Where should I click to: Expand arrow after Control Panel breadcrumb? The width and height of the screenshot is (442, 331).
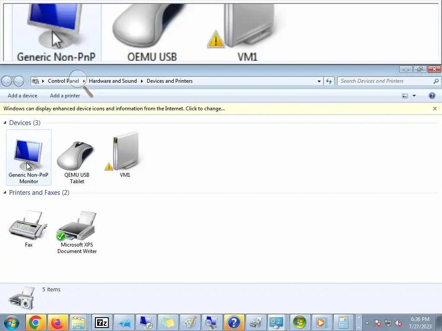[x=84, y=81]
